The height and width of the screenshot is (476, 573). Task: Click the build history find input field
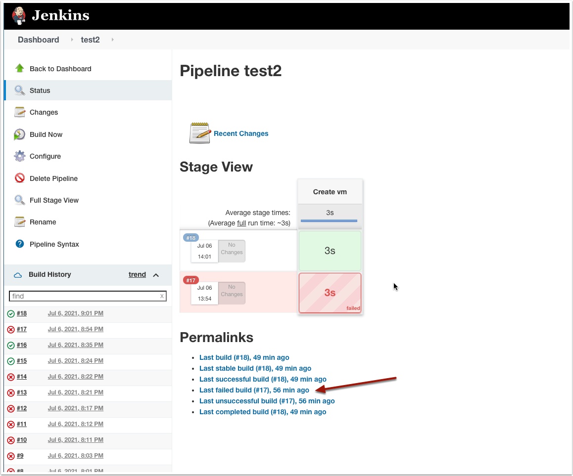pyautogui.click(x=88, y=296)
